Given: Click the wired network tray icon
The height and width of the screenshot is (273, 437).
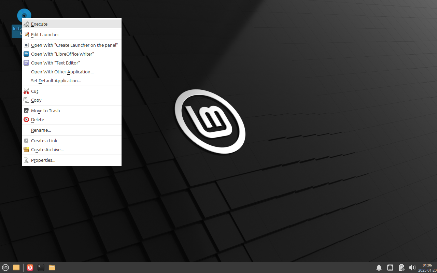Looking at the screenshot, I should [390, 268].
